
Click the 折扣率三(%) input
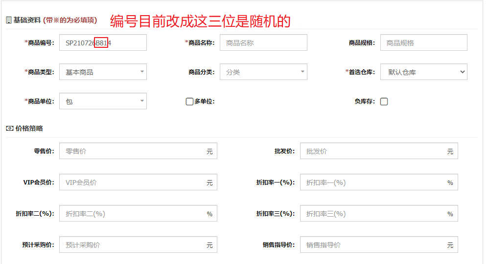tap(379, 214)
